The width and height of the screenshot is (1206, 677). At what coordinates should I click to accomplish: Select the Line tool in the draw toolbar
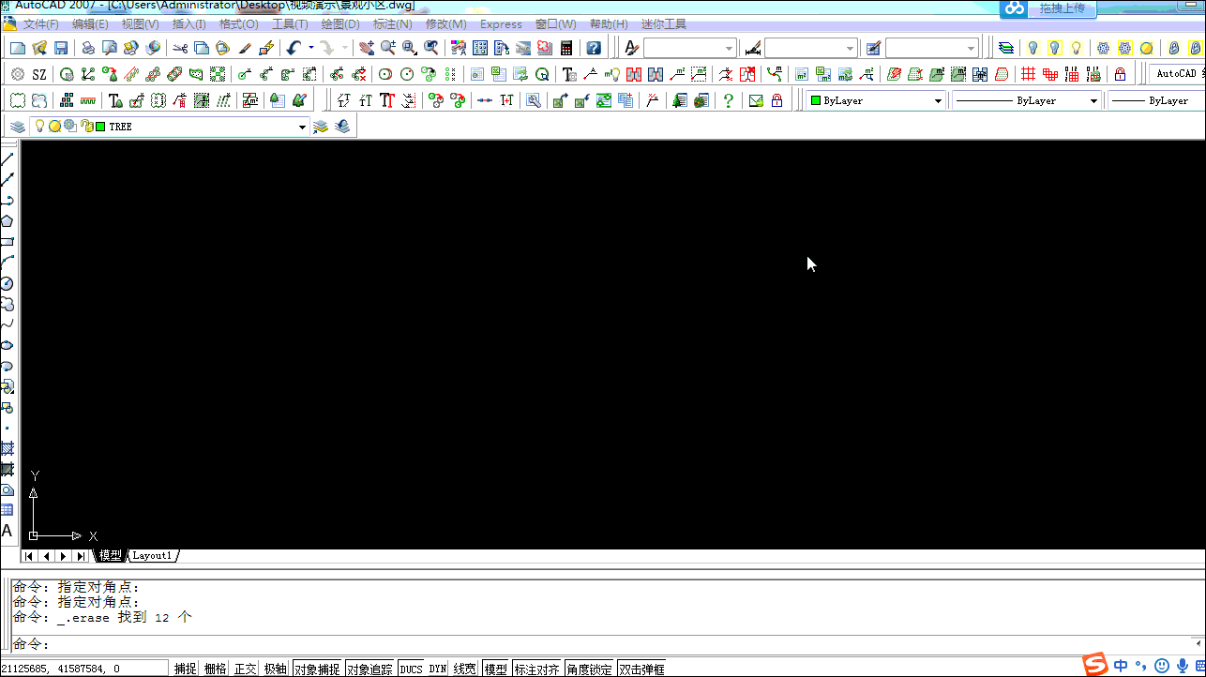[7, 158]
